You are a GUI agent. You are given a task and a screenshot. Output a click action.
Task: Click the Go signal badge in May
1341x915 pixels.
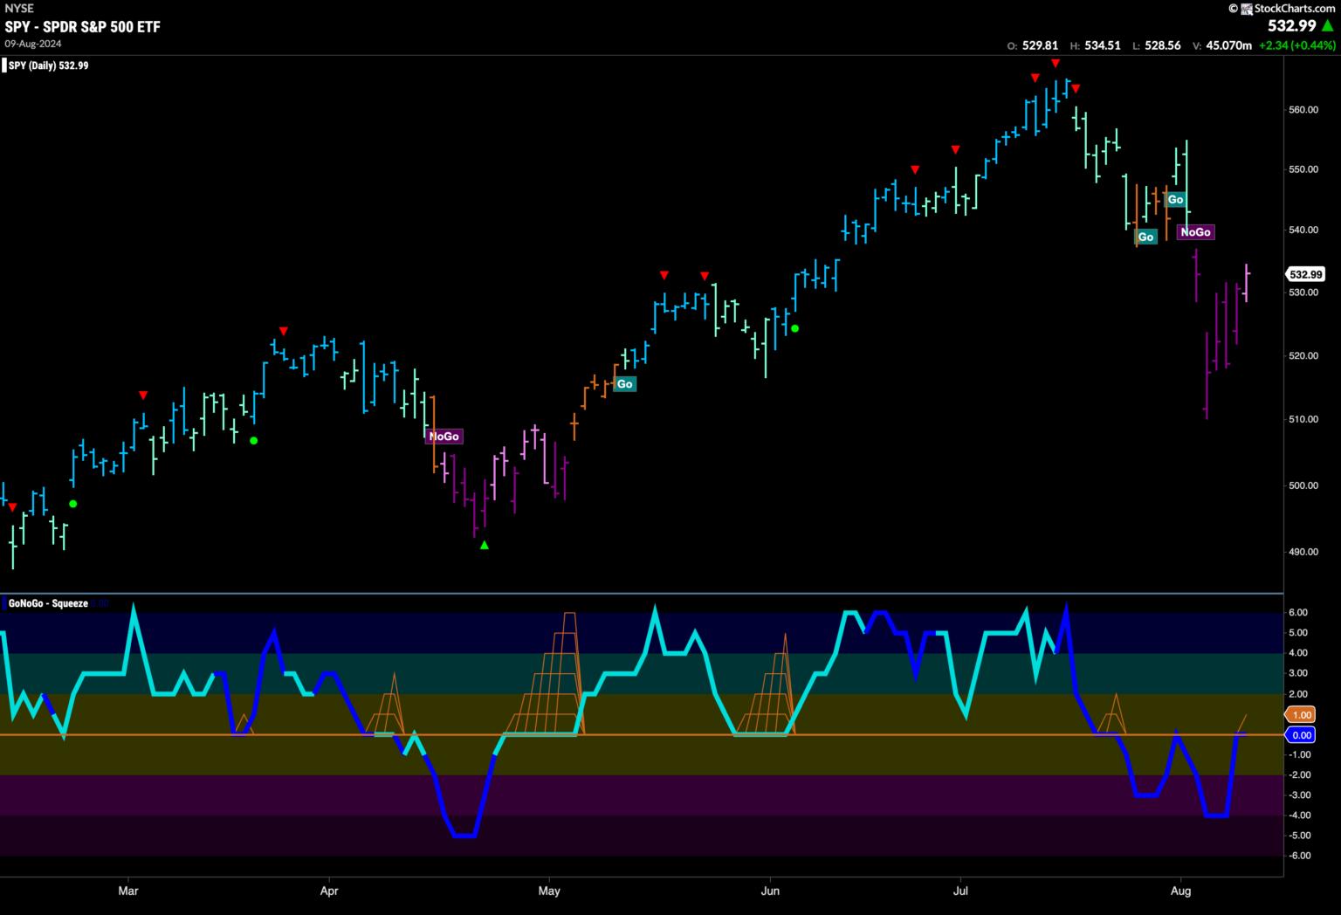624,384
